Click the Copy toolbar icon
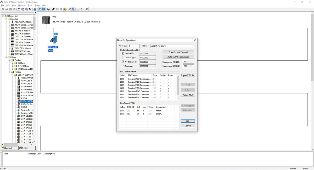The image size is (314, 170). tap(23, 9)
